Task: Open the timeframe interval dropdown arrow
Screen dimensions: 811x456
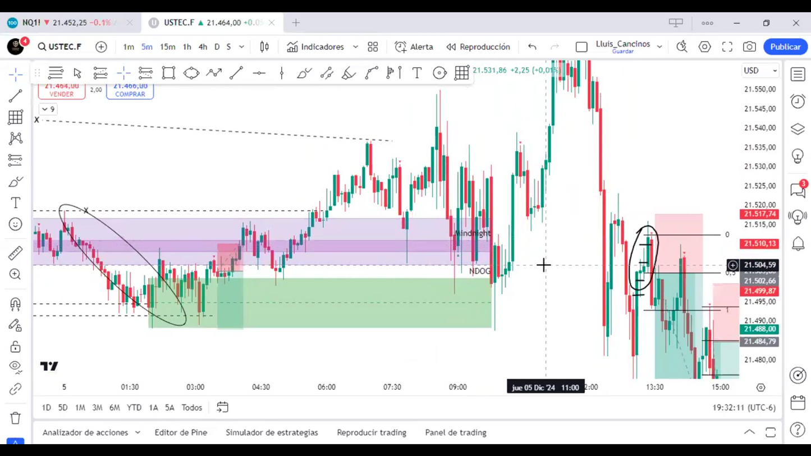Action: [x=242, y=47]
